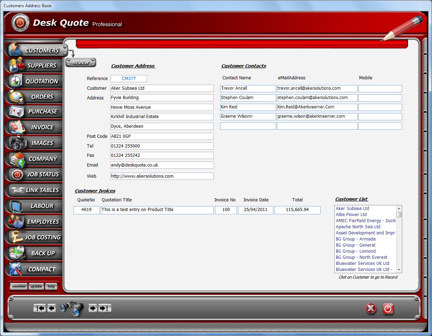
Task: Select BG Group - Lomond customer
Action: [x=356, y=251]
